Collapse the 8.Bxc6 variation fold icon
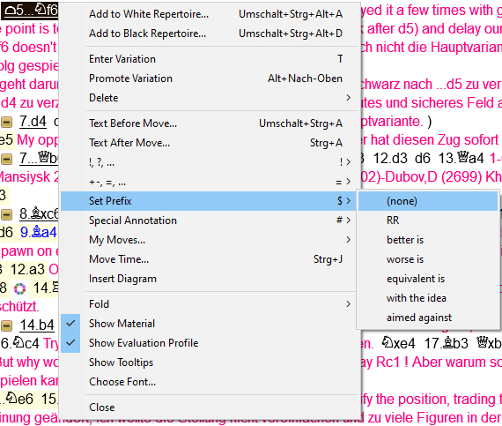The width and height of the screenshot is (502, 426). tap(6, 214)
